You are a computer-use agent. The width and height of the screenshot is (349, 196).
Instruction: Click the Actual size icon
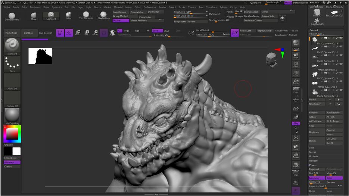296,73
